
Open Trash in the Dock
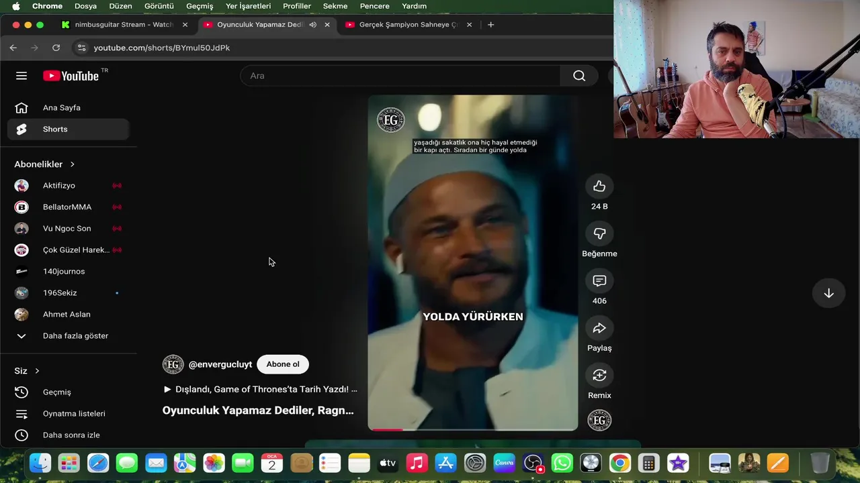tap(820, 463)
